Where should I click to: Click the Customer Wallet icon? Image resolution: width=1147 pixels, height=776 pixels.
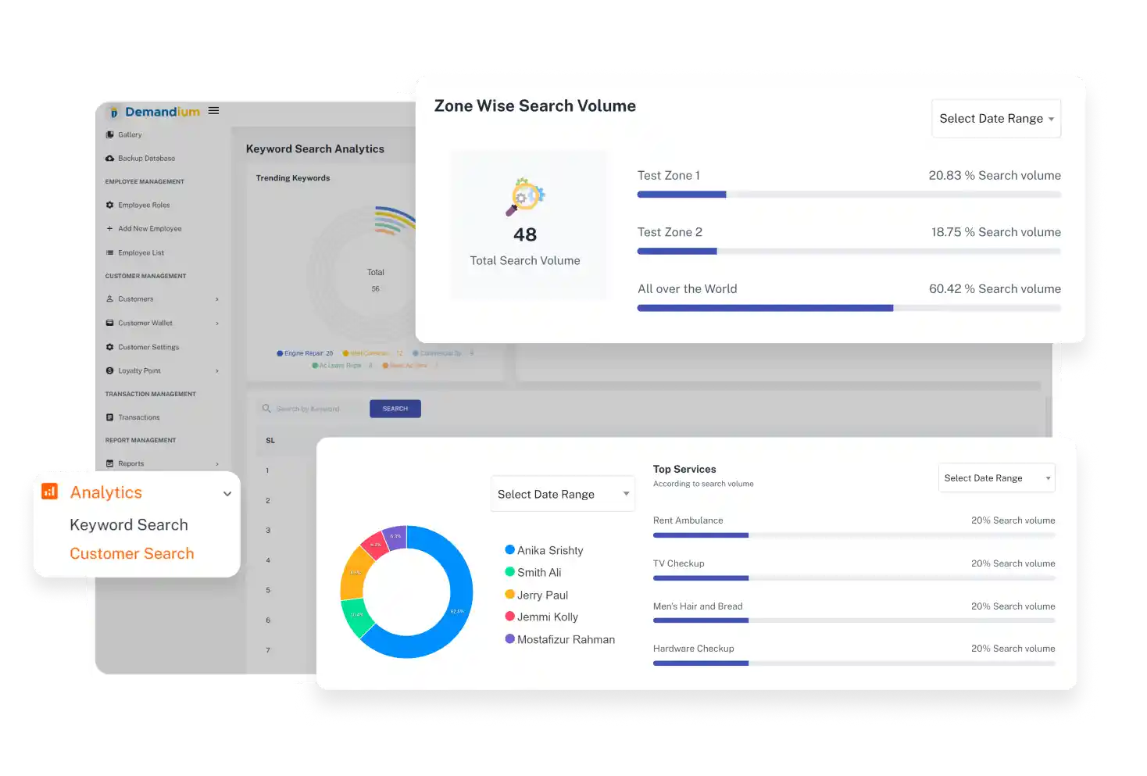(x=110, y=323)
